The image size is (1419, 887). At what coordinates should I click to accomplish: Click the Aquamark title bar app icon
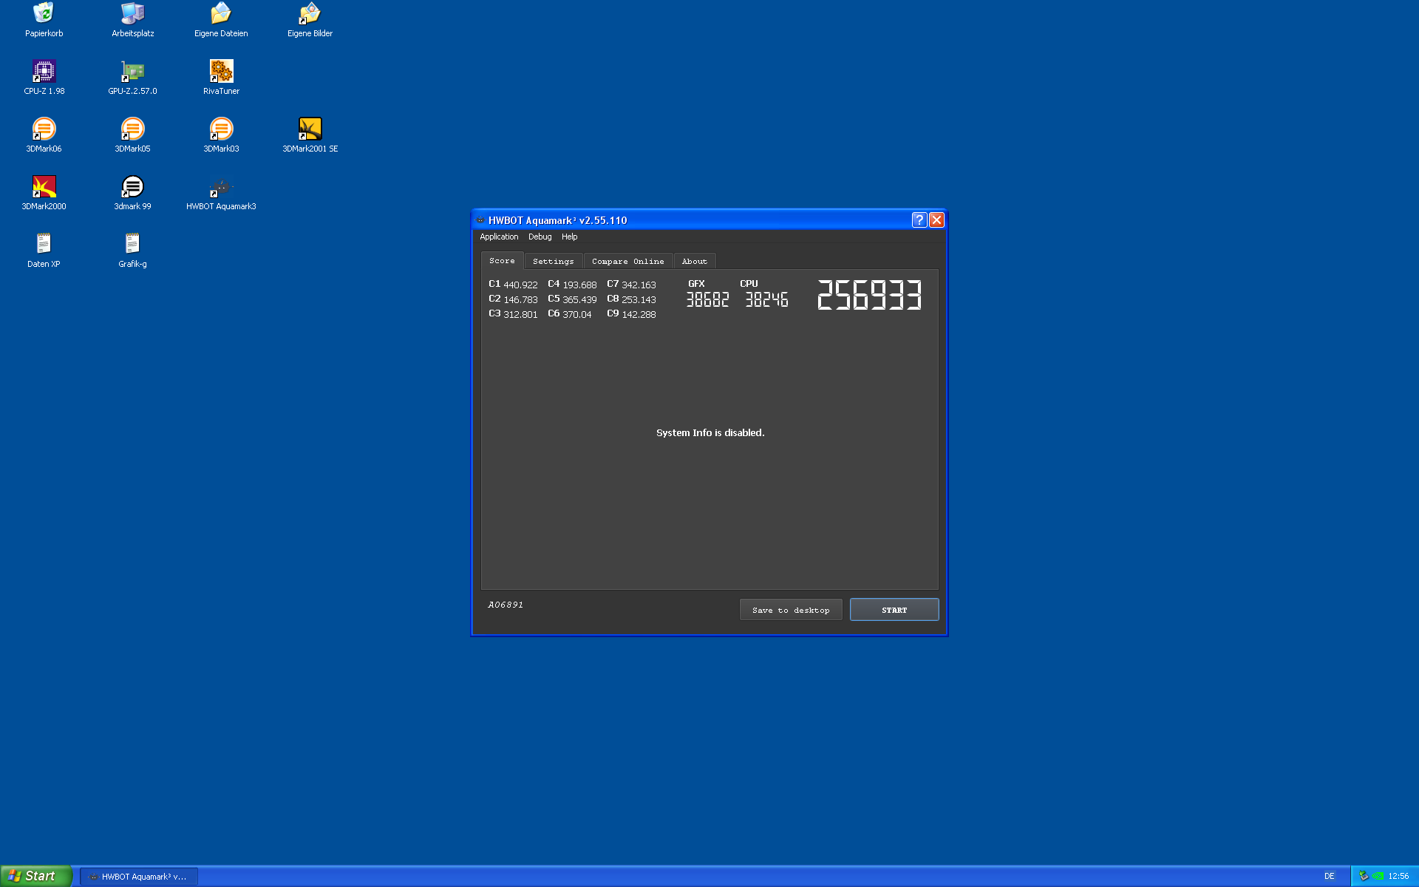tap(480, 220)
